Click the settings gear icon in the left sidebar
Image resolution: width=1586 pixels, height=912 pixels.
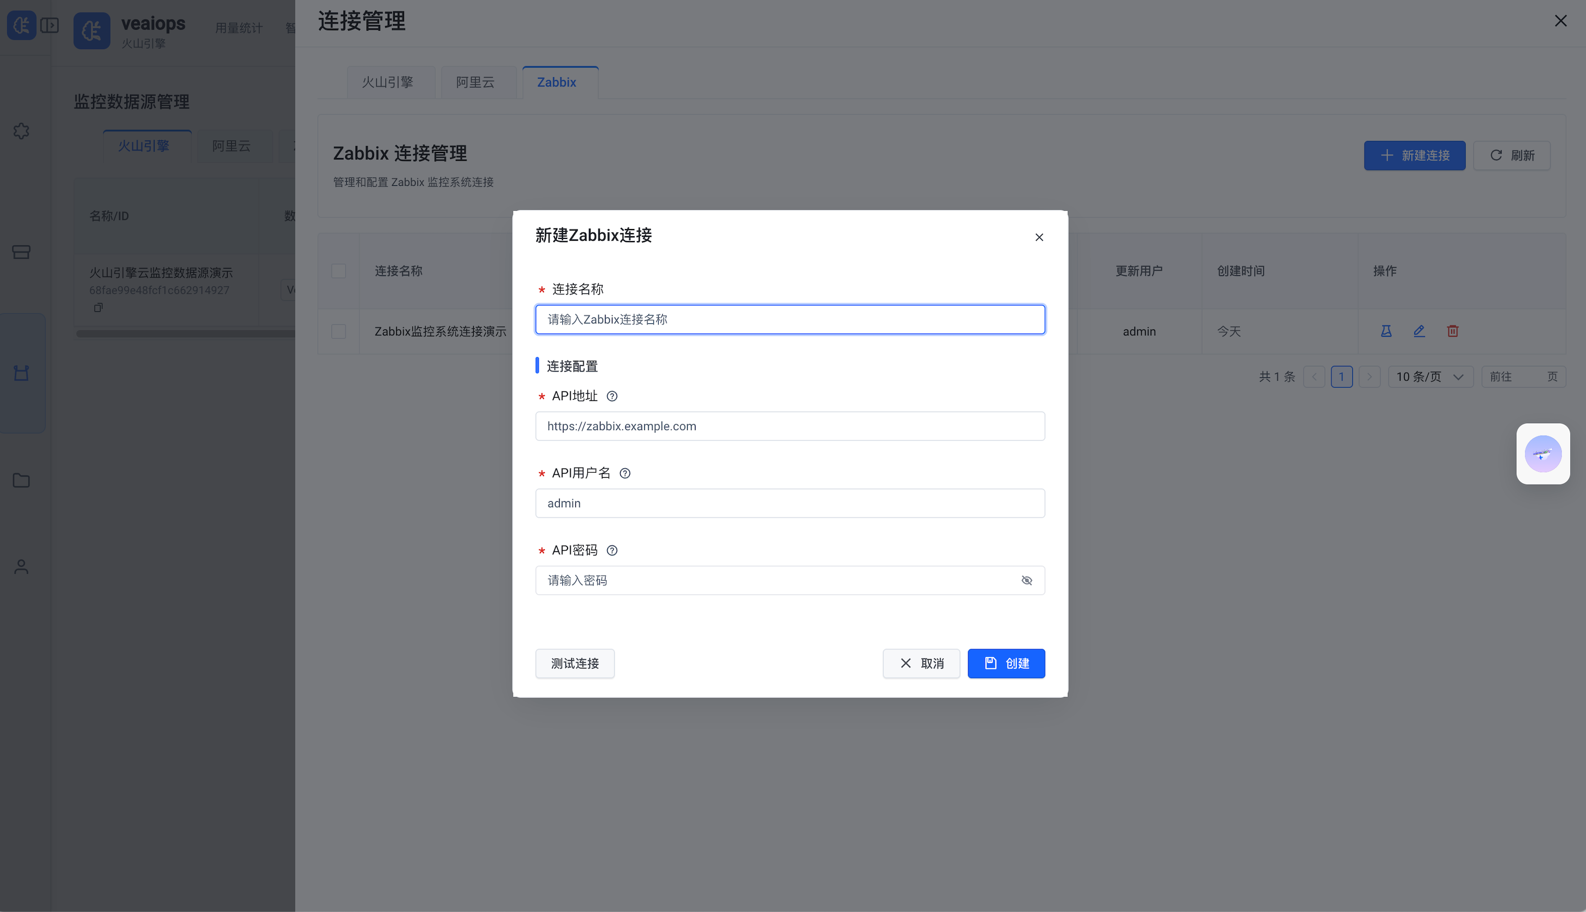(21, 131)
